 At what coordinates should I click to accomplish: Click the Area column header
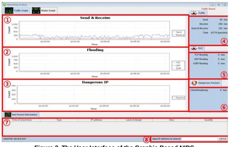click(171, 120)
